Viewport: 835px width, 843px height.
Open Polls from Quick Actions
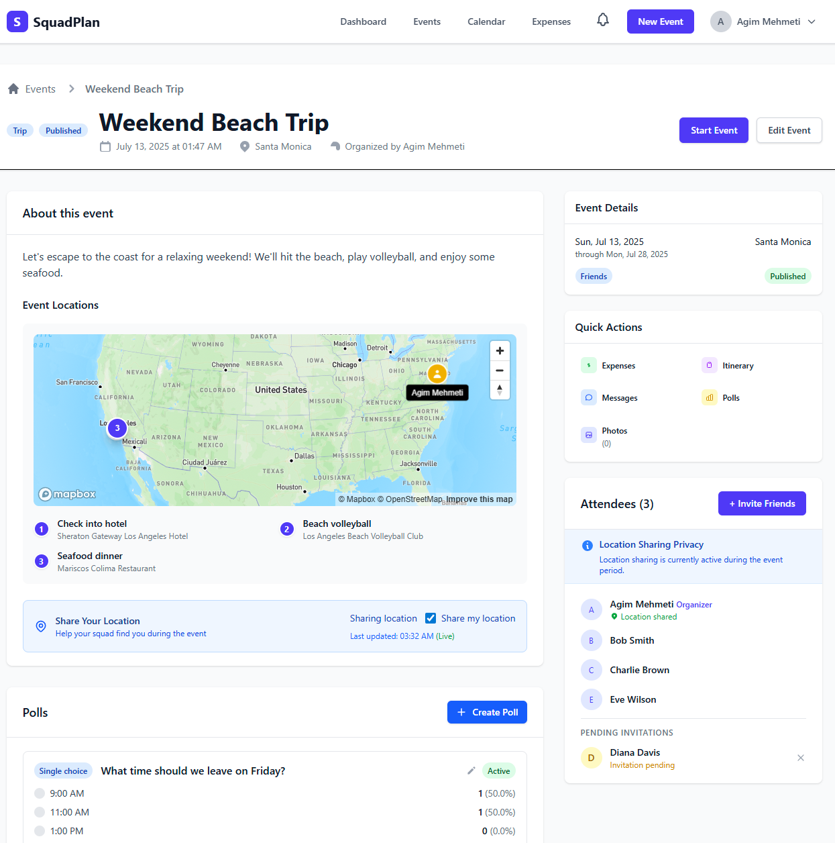point(729,397)
